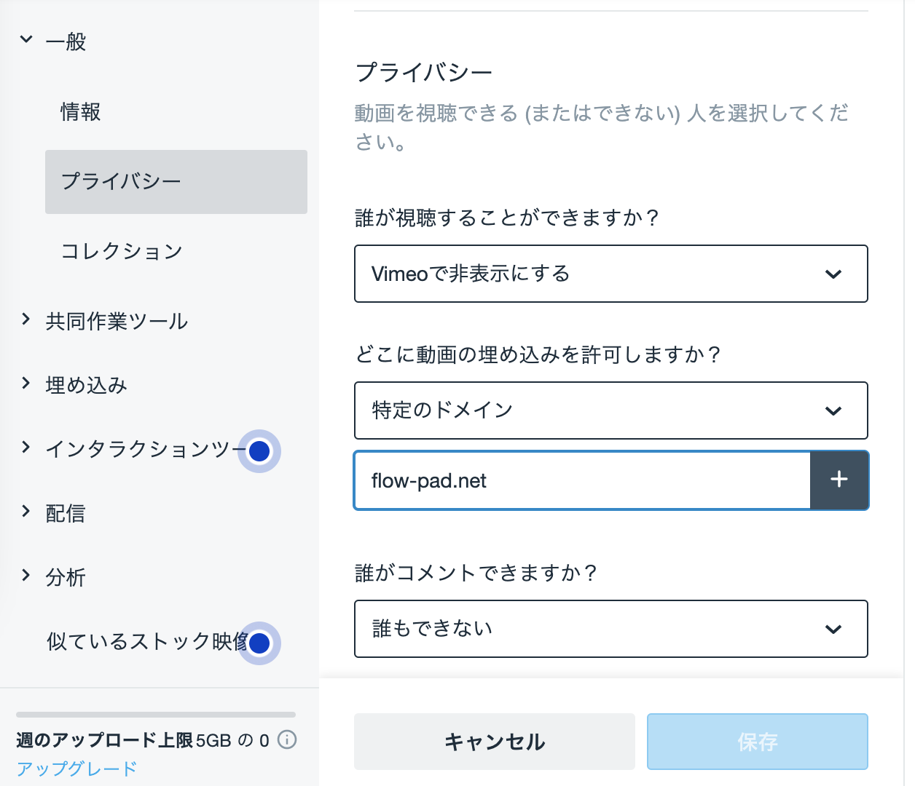
Task: Open the アップグレード link
Action: (76, 769)
